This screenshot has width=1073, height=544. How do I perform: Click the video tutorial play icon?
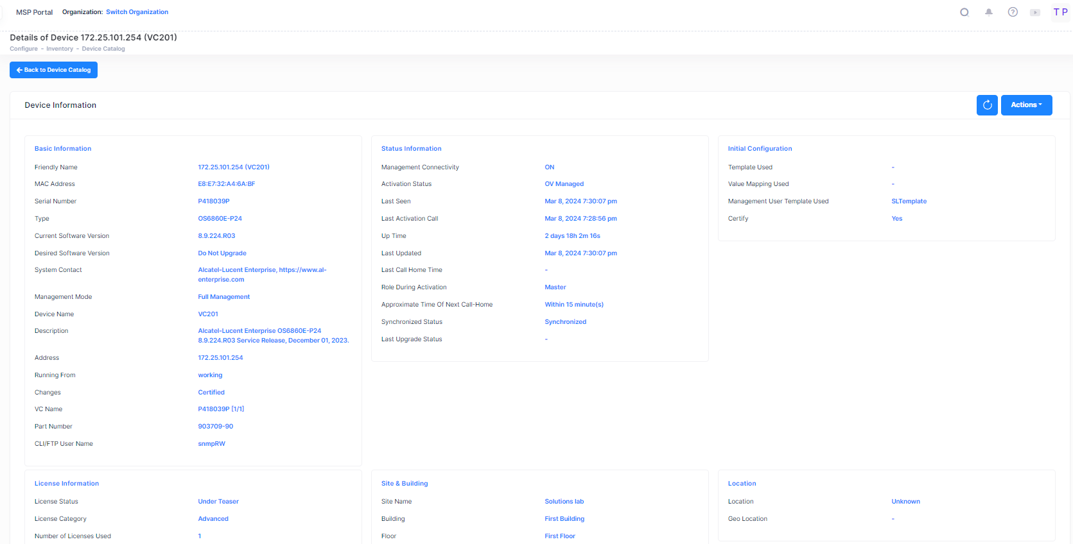coord(1035,12)
